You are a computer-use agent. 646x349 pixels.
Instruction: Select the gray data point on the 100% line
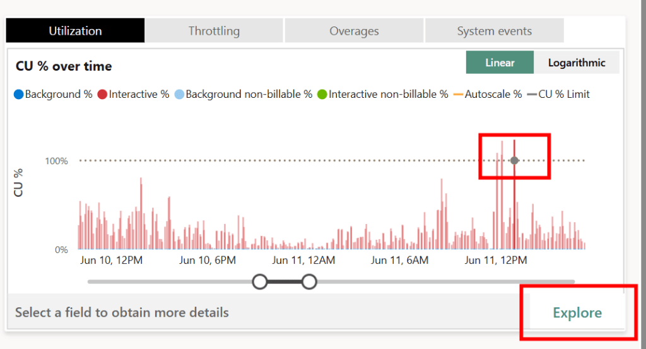point(514,160)
